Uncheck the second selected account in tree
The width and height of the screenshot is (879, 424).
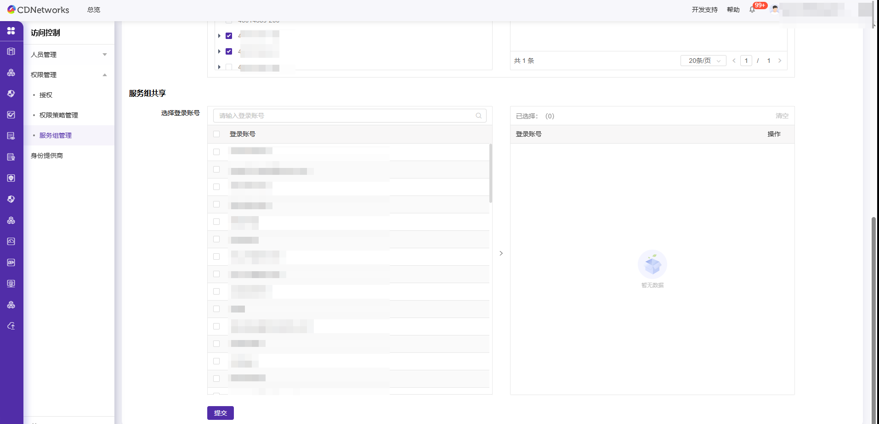click(228, 51)
